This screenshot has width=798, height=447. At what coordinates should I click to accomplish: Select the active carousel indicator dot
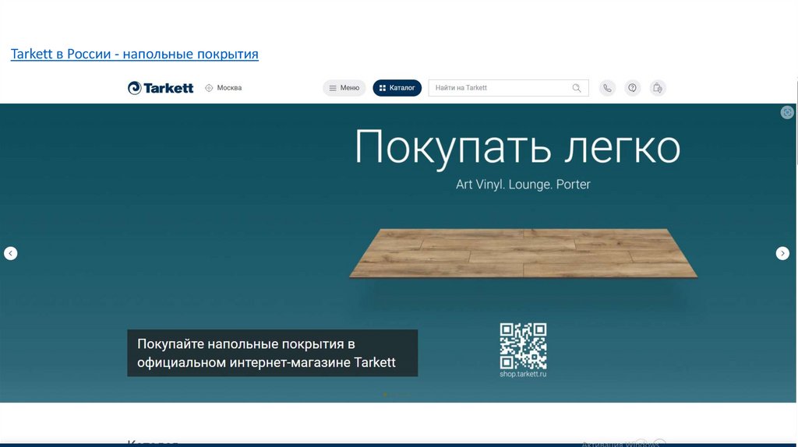tap(385, 394)
